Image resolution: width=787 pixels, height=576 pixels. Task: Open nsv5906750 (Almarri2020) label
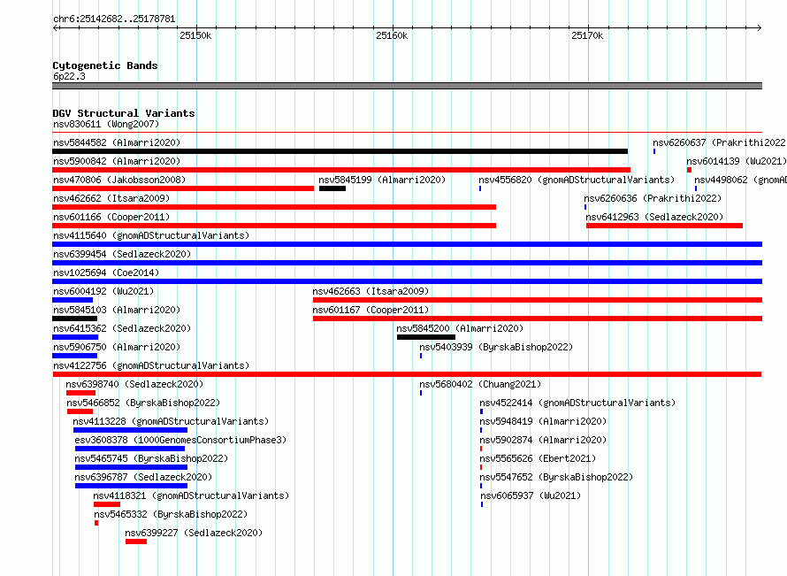pyautogui.click(x=117, y=347)
